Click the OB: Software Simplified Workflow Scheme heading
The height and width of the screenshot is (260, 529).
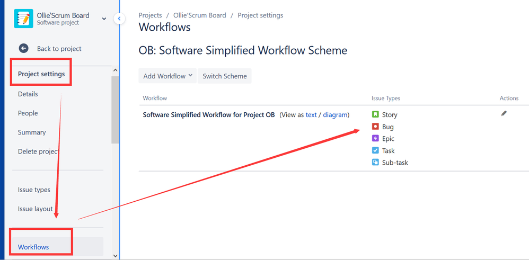(243, 51)
